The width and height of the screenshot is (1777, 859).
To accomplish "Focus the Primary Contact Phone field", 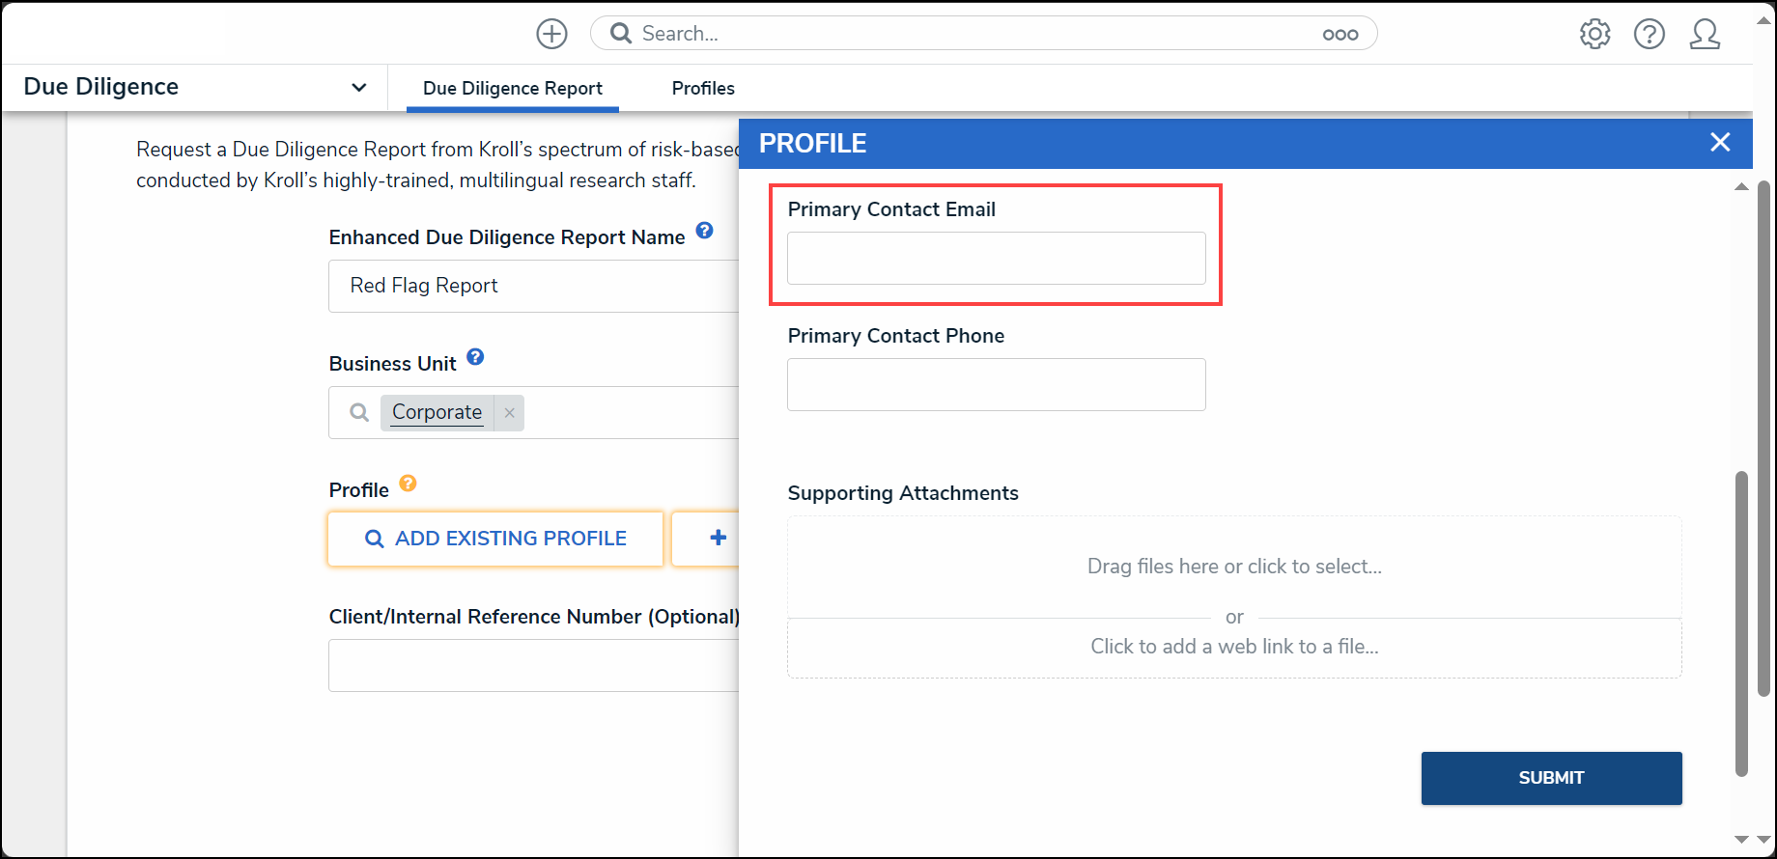I will (x=996, y=384).
